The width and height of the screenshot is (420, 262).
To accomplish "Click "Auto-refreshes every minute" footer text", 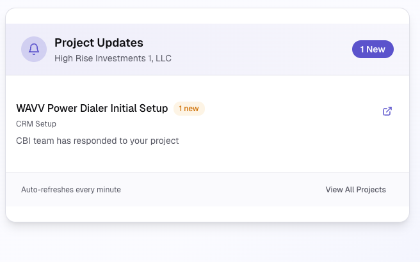I will click(x=71, y=190).
